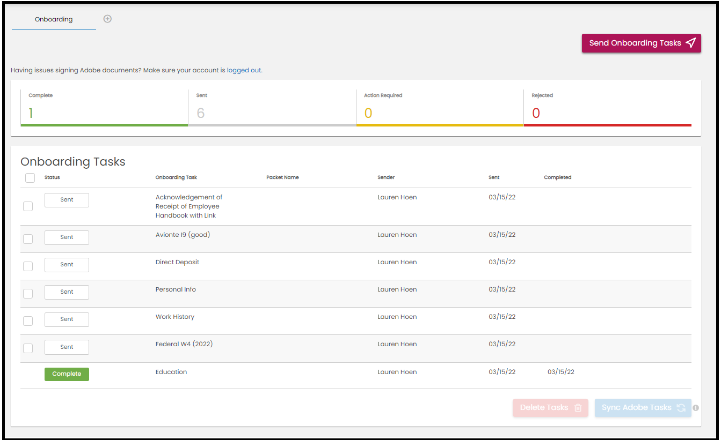Click the green Complete status for Education
Screen dimensions: 721x440
pos(67,374)
